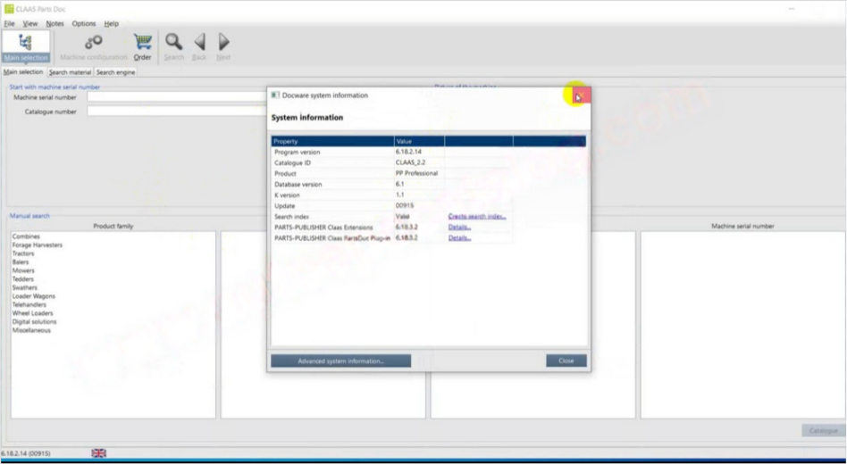Go to Next using the right arrow
This screenshot has width=847, height=464.
pyautogui.click(x=223, y=46)
